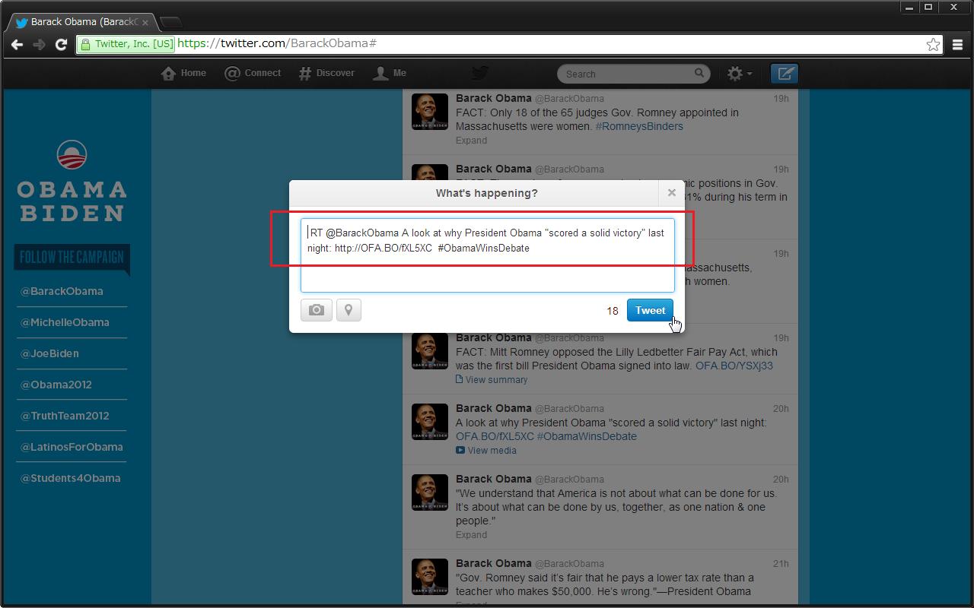
Task: Click the Twitter bird logo in navbar
Action: pos(479,73)
